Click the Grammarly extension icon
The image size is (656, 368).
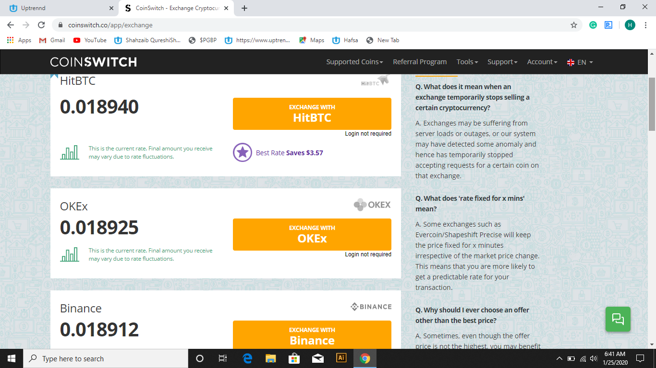click(x=593, y=25)
